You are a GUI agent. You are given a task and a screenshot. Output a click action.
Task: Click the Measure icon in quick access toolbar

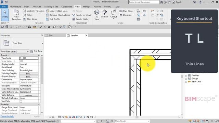(x=35, y=27)
